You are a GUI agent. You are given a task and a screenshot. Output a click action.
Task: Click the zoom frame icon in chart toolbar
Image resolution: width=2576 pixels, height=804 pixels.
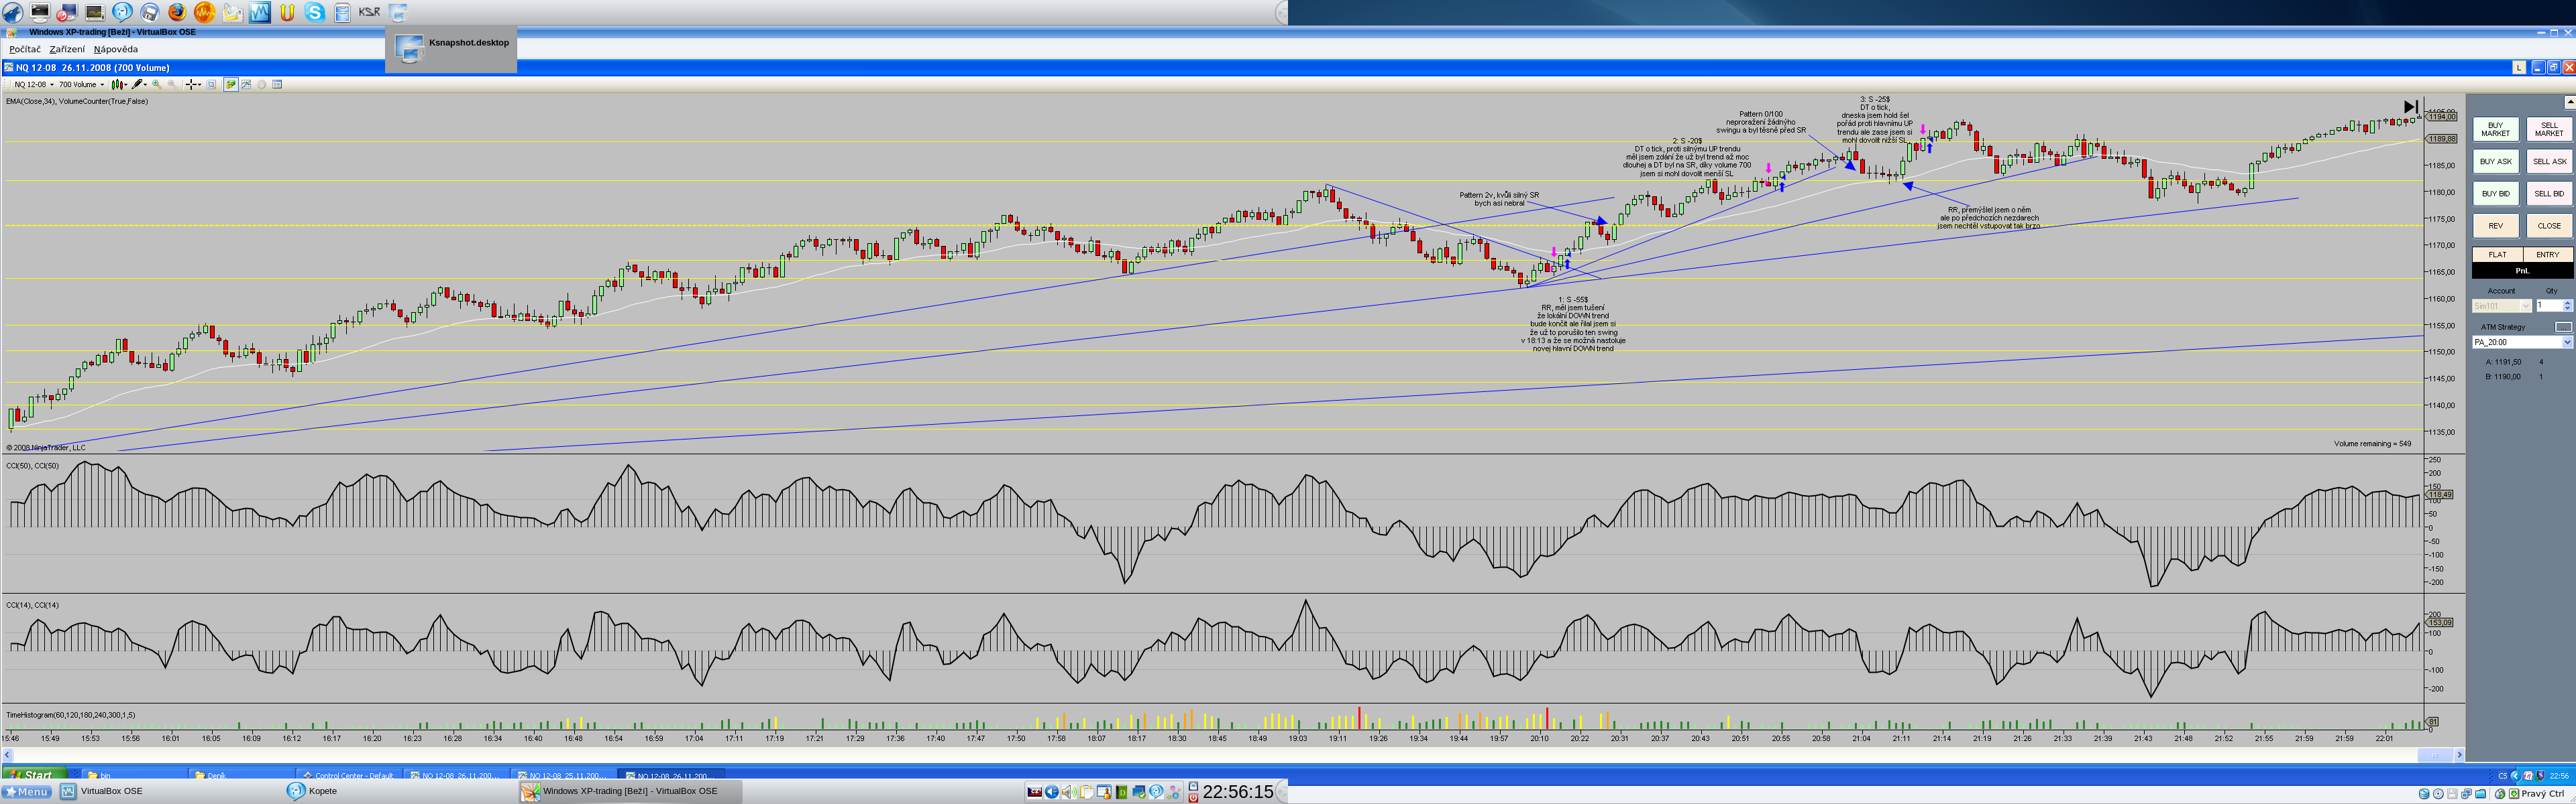(211, 85)
